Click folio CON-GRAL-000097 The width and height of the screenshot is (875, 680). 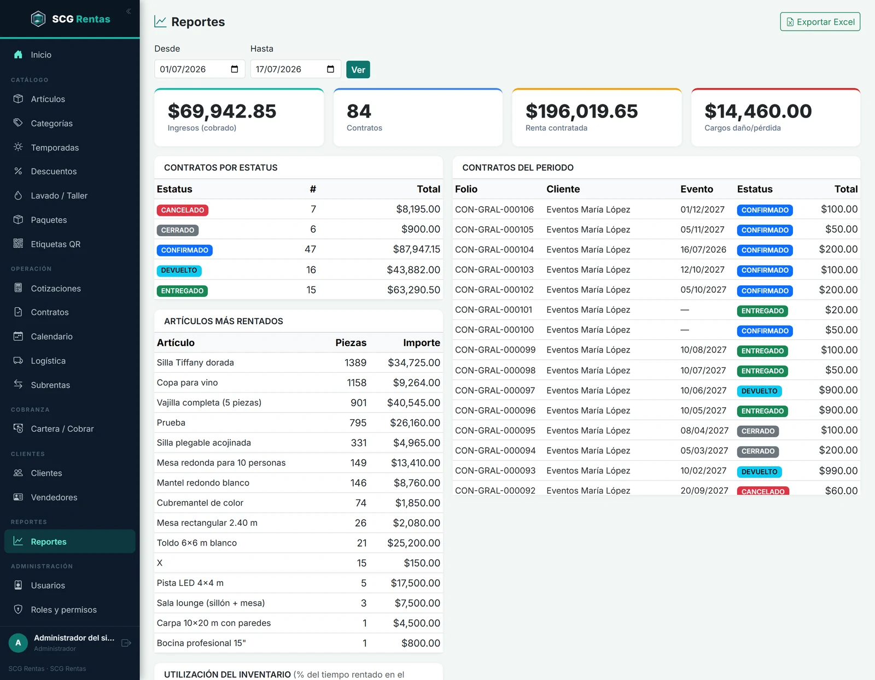pyautogui.click(x=495, y=390)
